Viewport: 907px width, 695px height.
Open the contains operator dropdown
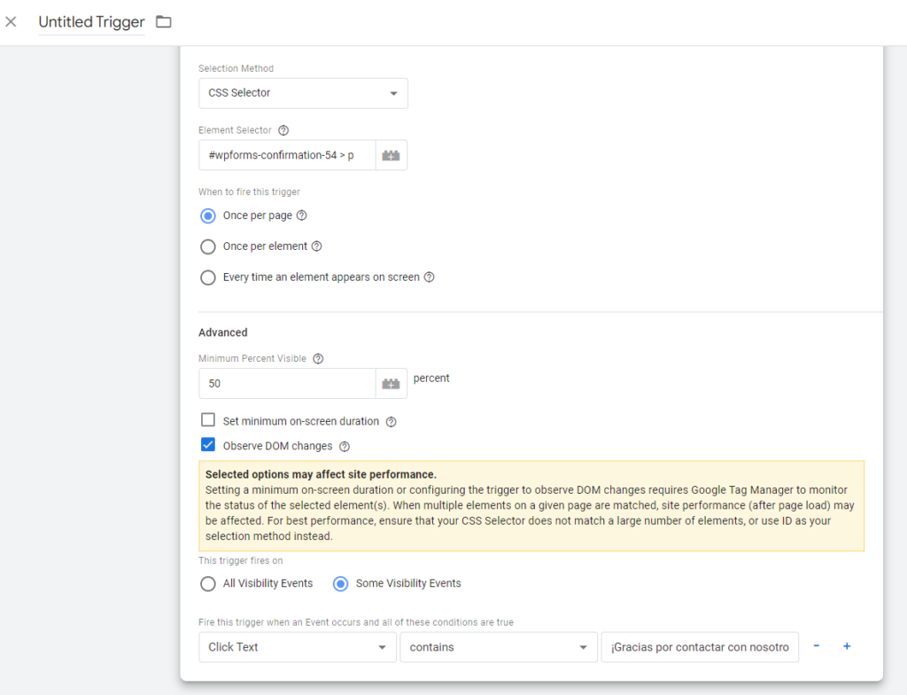point(497,647)
